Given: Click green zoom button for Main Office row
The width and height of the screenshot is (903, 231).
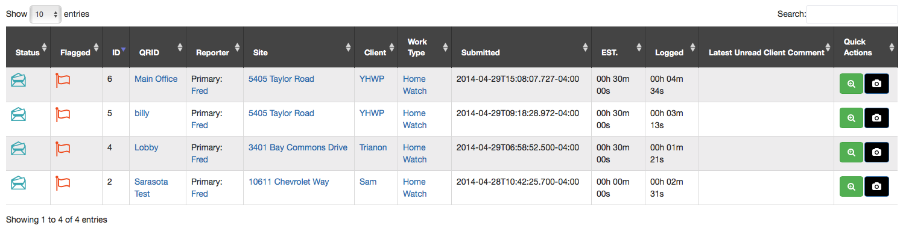Looking at the screenshot, I should 851,84.
